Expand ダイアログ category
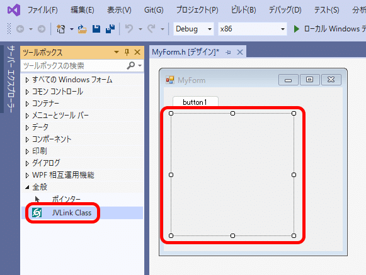The width and height of the screenshot is (366, 275). pos(27,163)
